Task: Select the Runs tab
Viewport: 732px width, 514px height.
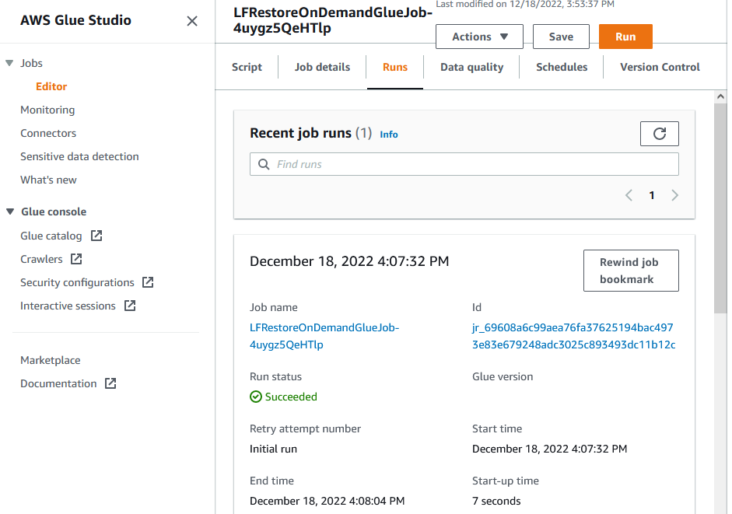Action: (x=395, y=67)
